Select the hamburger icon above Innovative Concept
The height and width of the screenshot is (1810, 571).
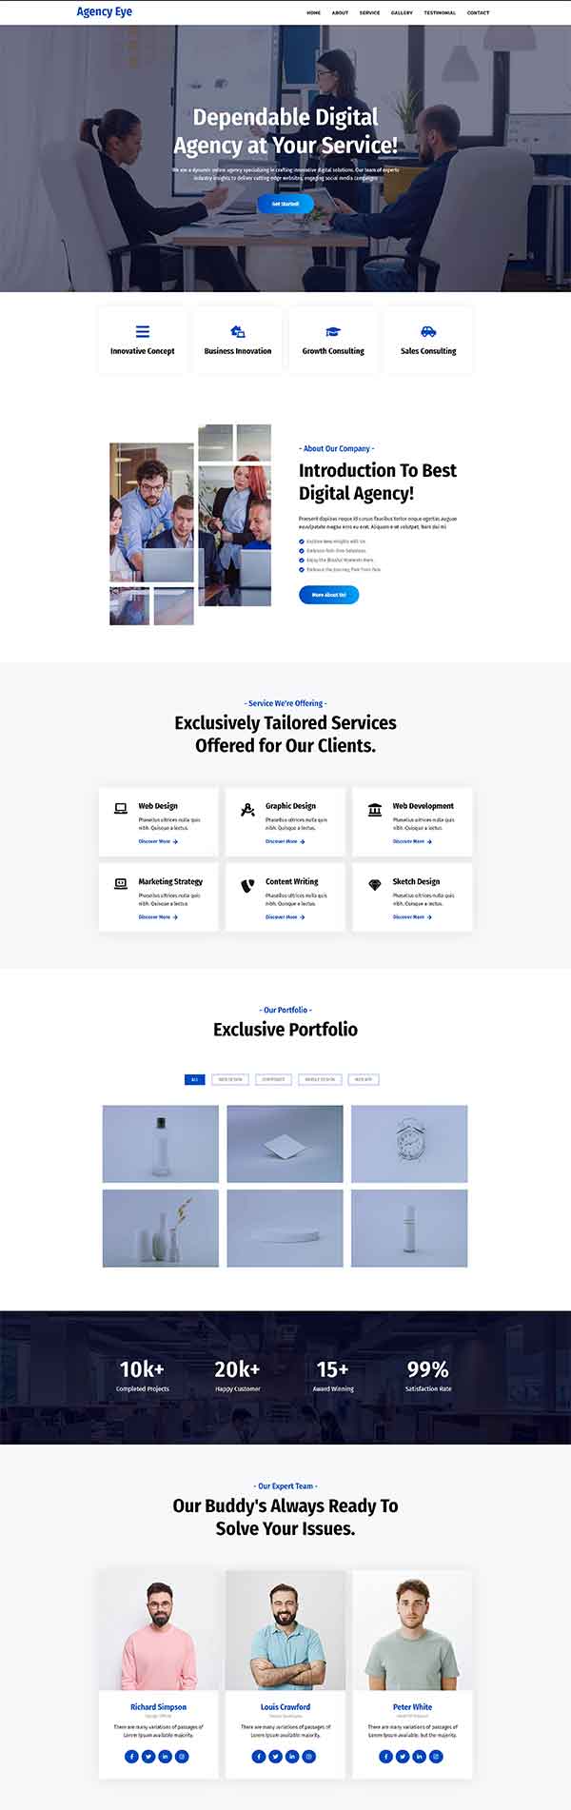[142, 332]
